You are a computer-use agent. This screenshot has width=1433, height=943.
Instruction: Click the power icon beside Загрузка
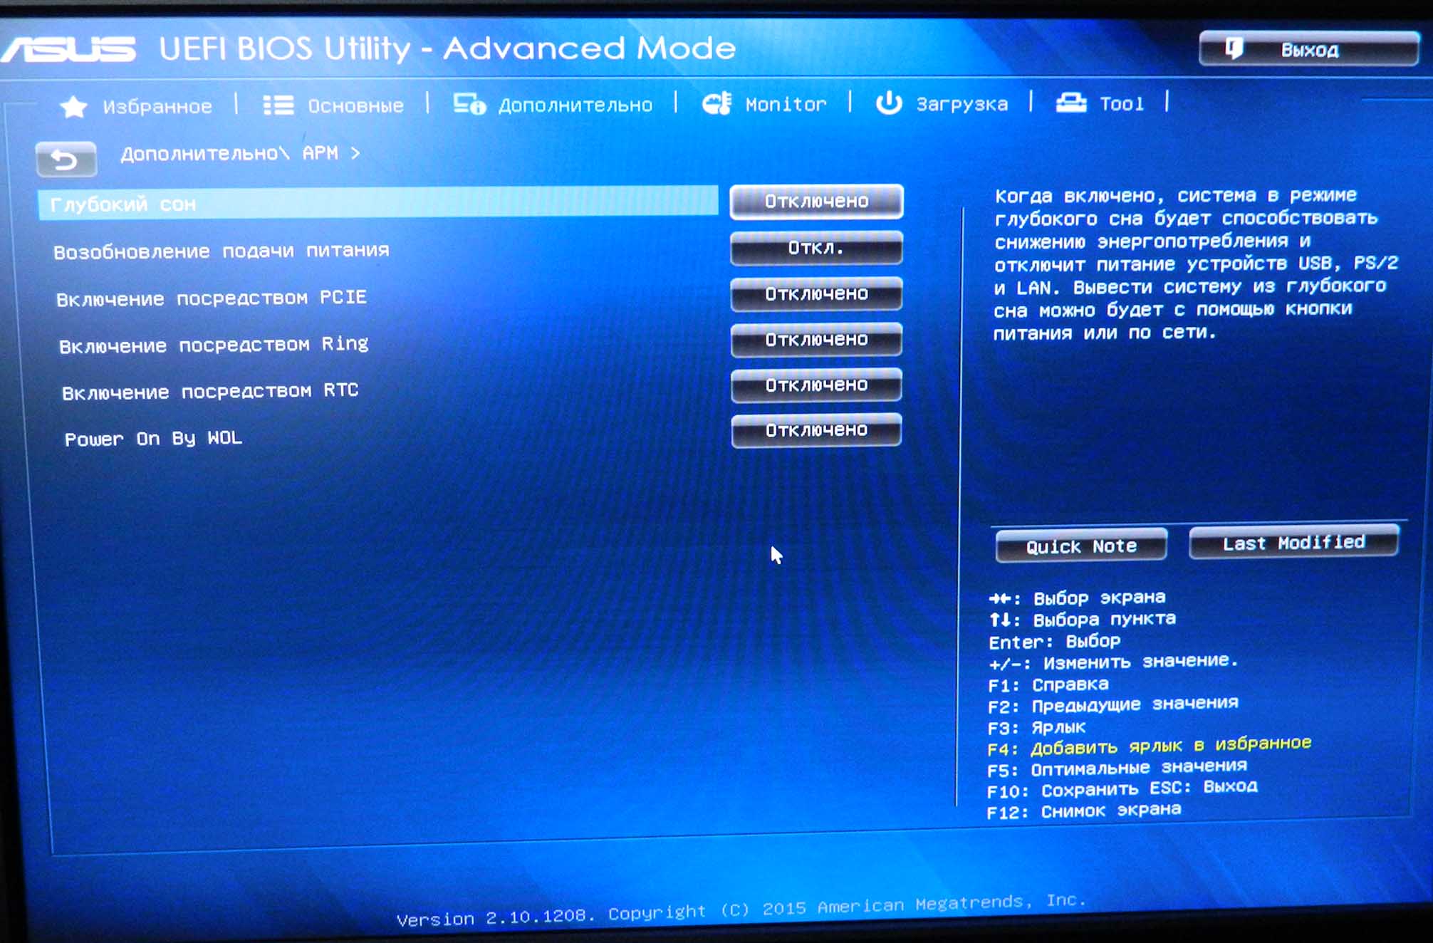[888, 103]
